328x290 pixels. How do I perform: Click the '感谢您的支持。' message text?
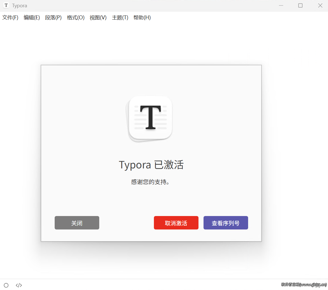pyautogui.click(x=150, y=182)
